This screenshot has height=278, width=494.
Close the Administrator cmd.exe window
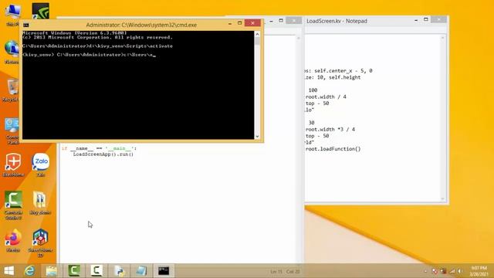(x=252, y=23)
